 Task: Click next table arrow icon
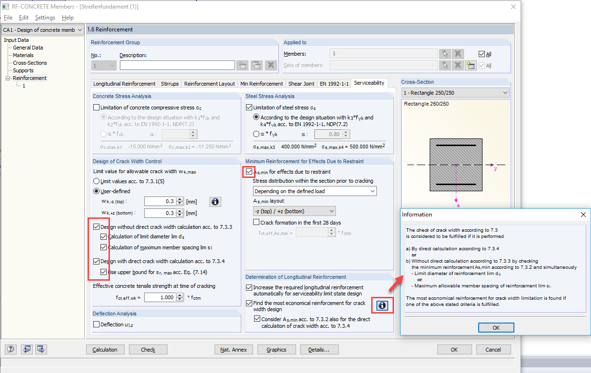pyautogui.click(x=41, y=349)
